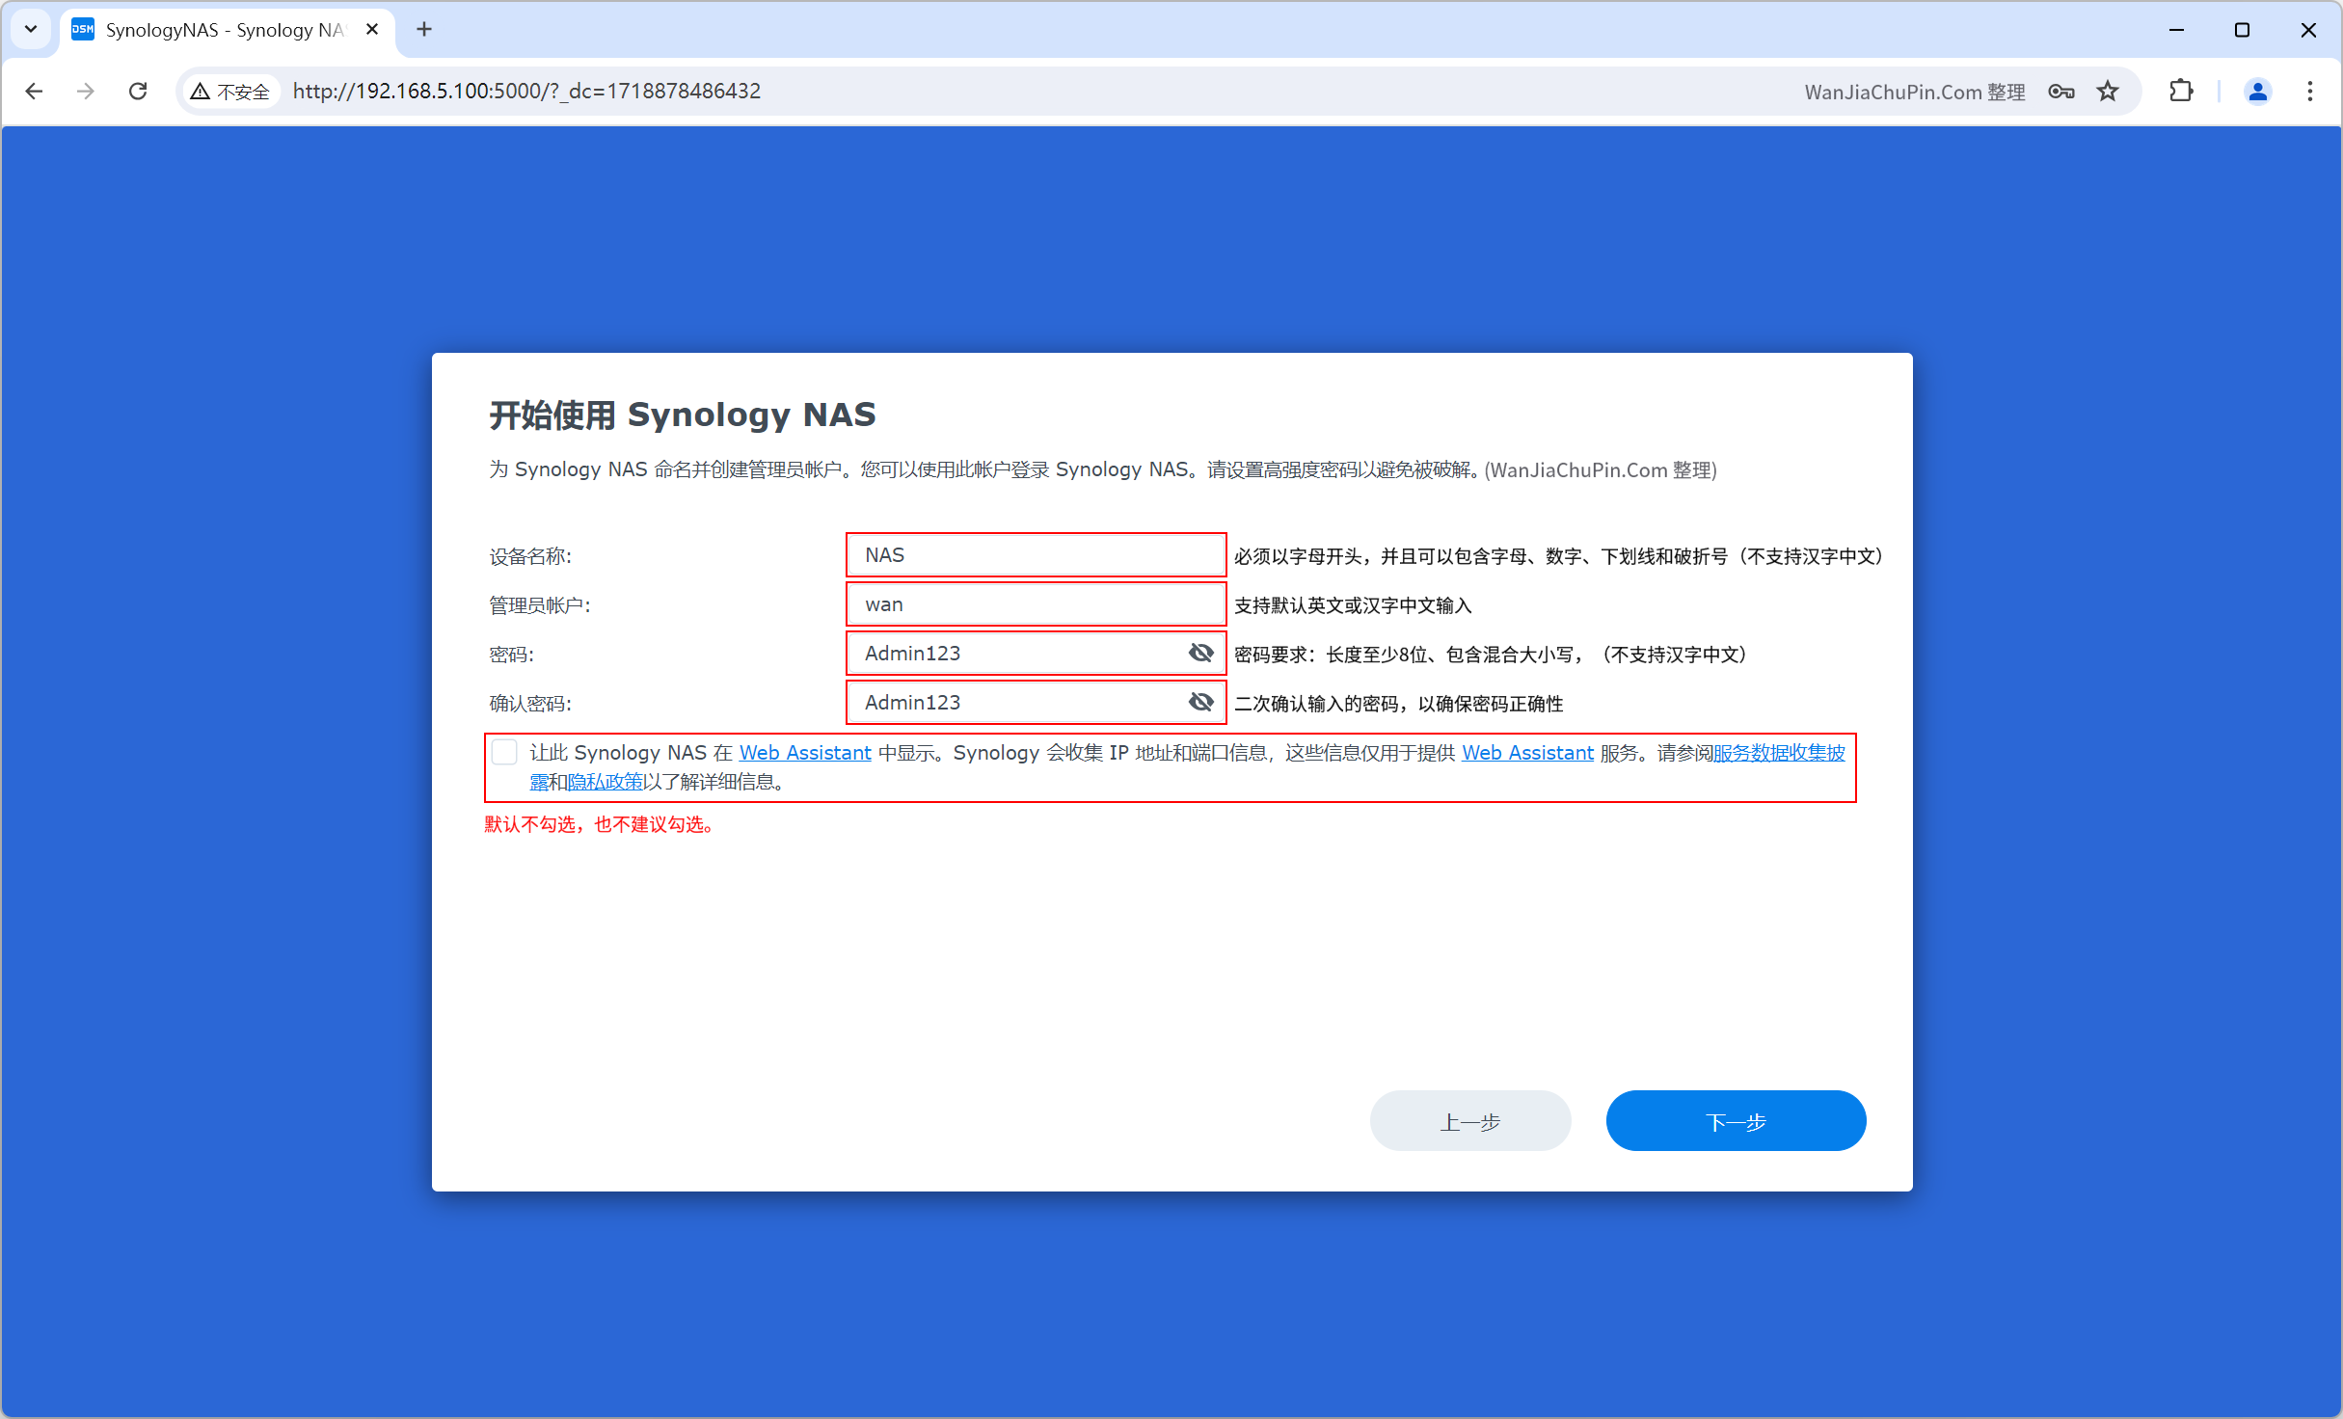
Task: Open the Chrome profile avatar
Action: pos(2257,91)
